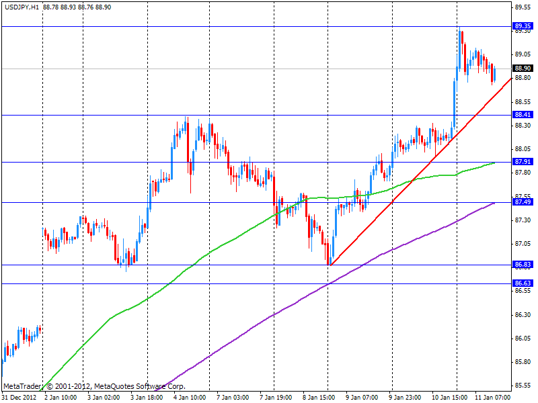This screenshot has height=403, width=538.
Task: Click the blue 89.35 price level label
Action: 523,26
